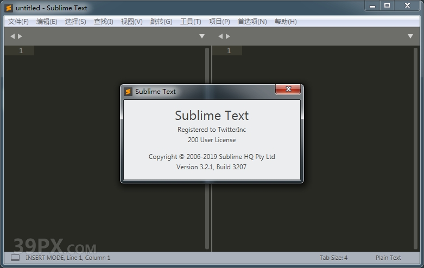
Task: Click right pane previous-tab arrow
Action: point(220,36)
